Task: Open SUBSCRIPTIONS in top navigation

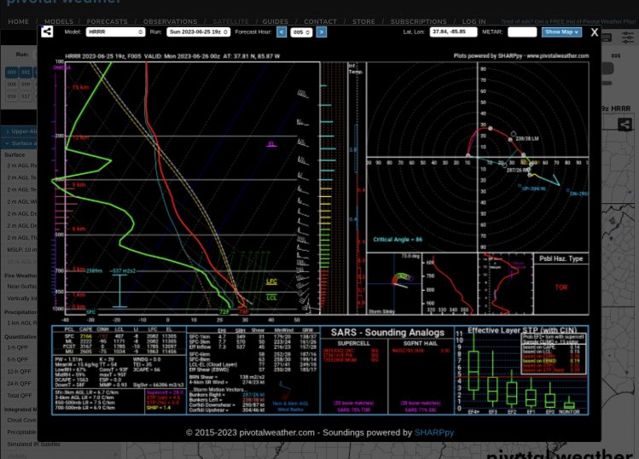Action: pyautogui.click(x=419, y=21)
